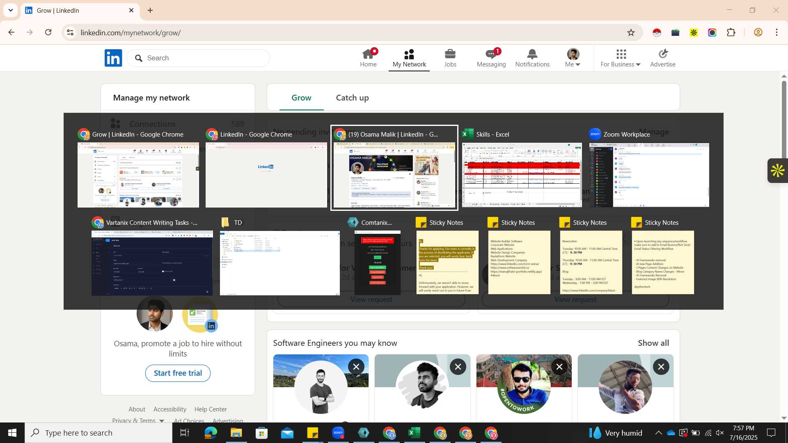View site information icon in address bar

(70, 32)
